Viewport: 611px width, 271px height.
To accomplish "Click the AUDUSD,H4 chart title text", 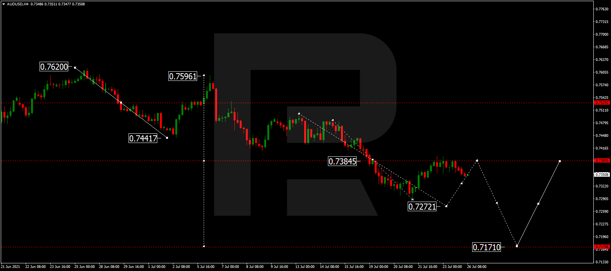I will point(18,4).
